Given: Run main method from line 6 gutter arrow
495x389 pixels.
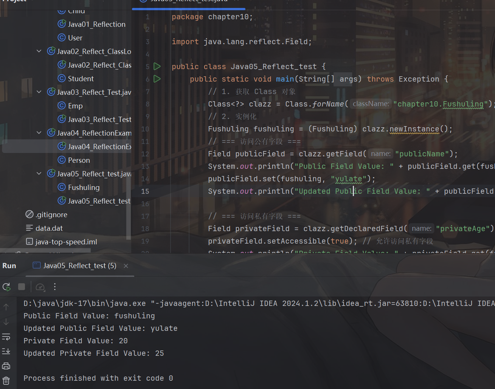Looking at the screenshot, I should coord(157,79).
